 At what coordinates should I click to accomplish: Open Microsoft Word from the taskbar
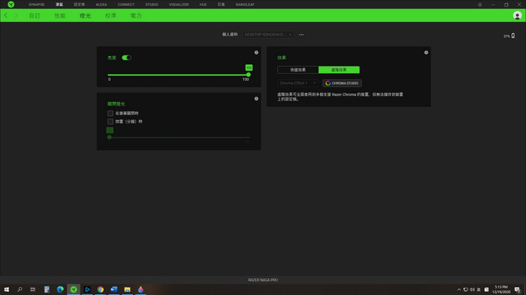tap(114, 289)
